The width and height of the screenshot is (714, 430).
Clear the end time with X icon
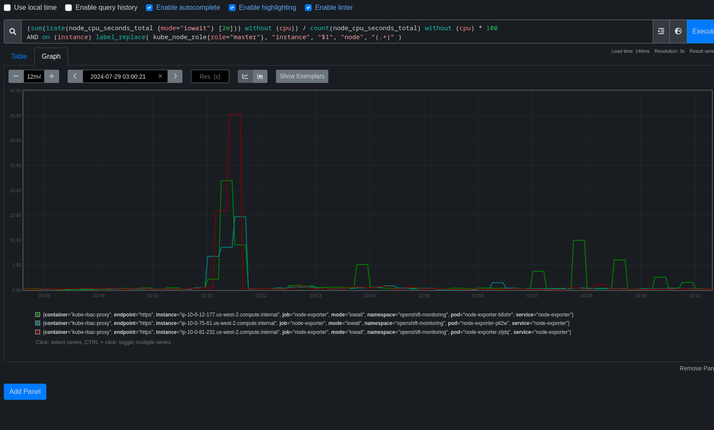pyautogui.click(x=160, y=77)
